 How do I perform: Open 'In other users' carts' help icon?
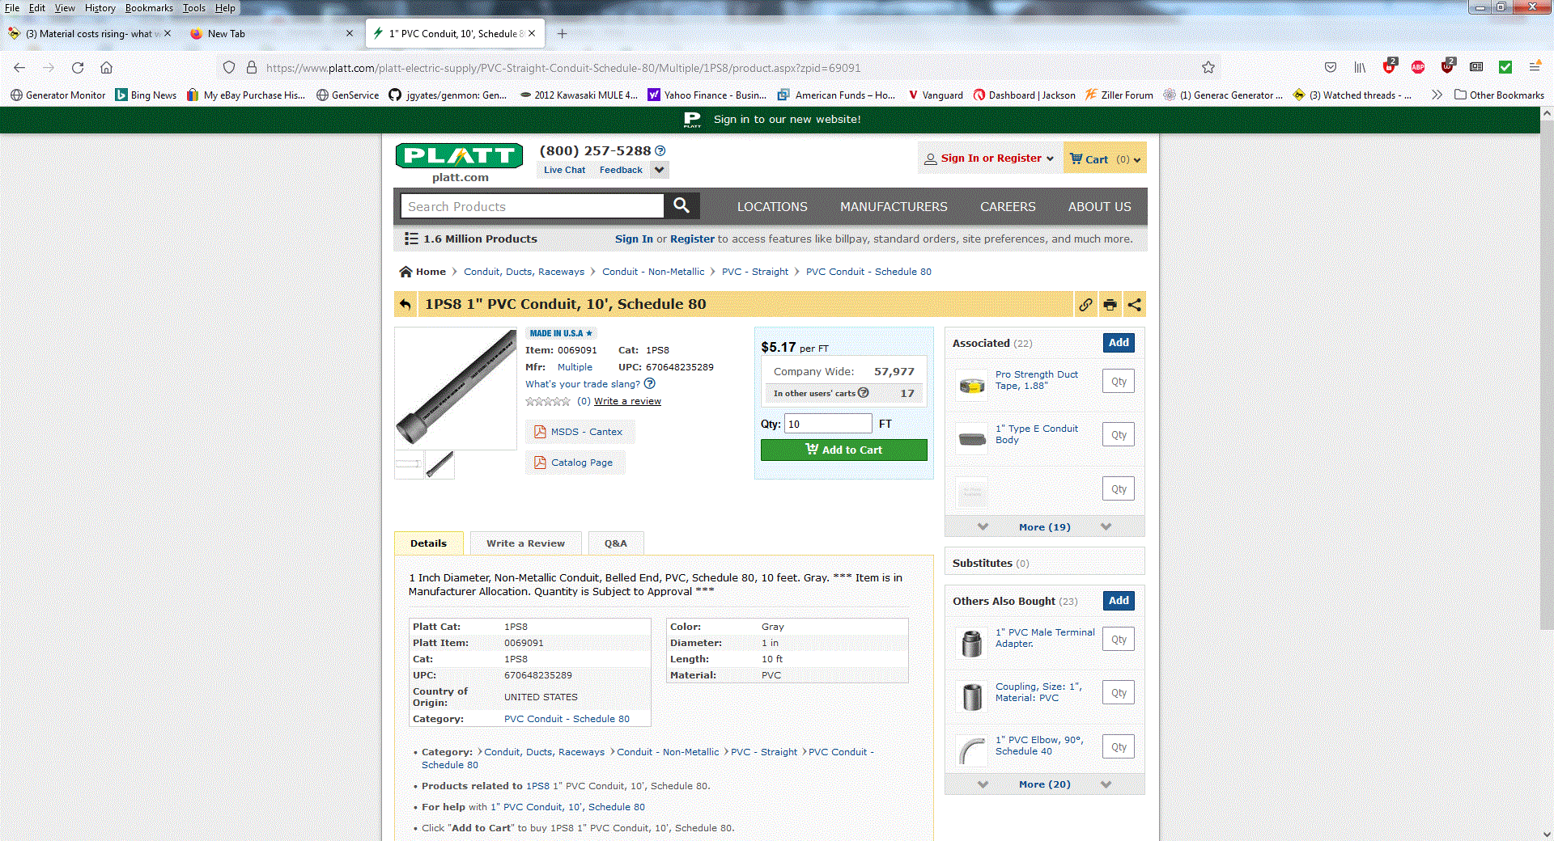click(864, 393)
